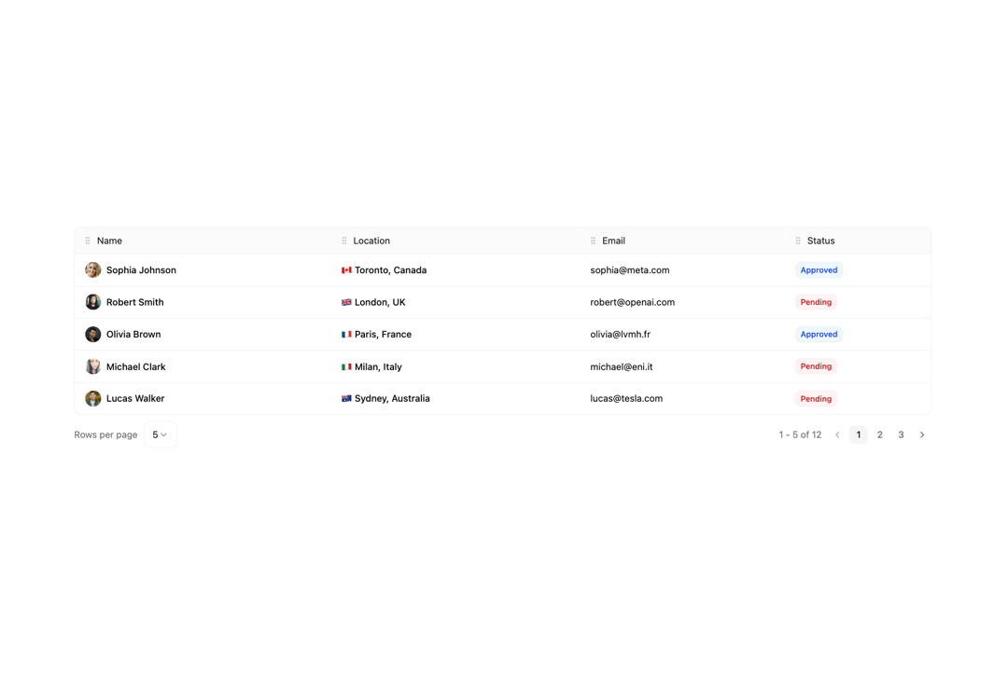Click the '1 - 5 of 12' range text
The width and height of the screenshot is (1008, 675).
pyautogui.click(x=800, y=434)
